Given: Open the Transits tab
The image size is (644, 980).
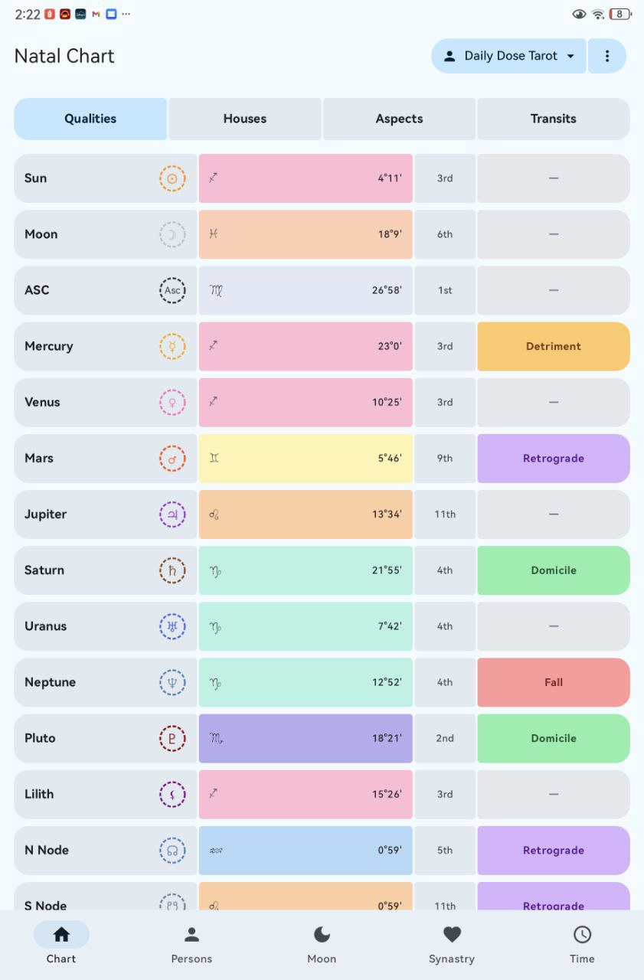Looking at the screenshot, I should (x=553, y=119).
